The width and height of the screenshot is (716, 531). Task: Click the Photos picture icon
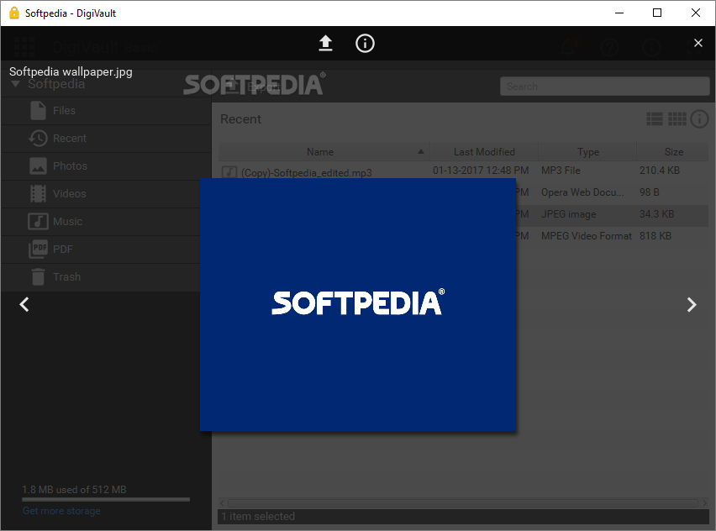pos(39,166)
